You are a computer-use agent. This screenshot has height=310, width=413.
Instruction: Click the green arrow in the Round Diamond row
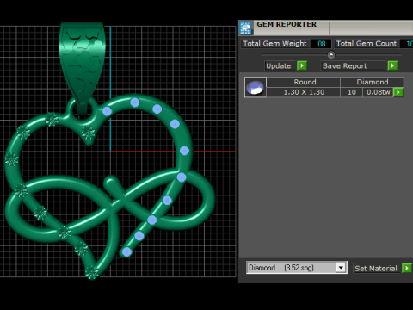pyautogui.click(x=398, y=92)
